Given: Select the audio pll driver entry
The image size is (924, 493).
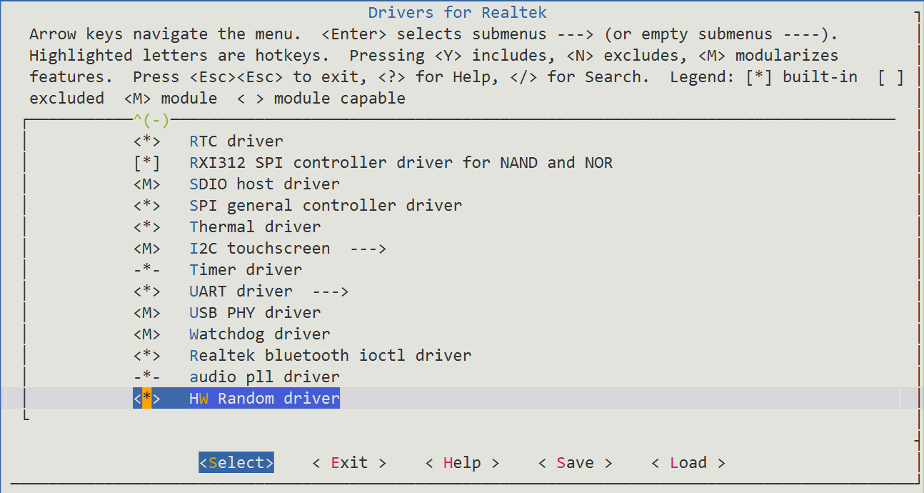Looking at the screenshot, I should [264, 377].
